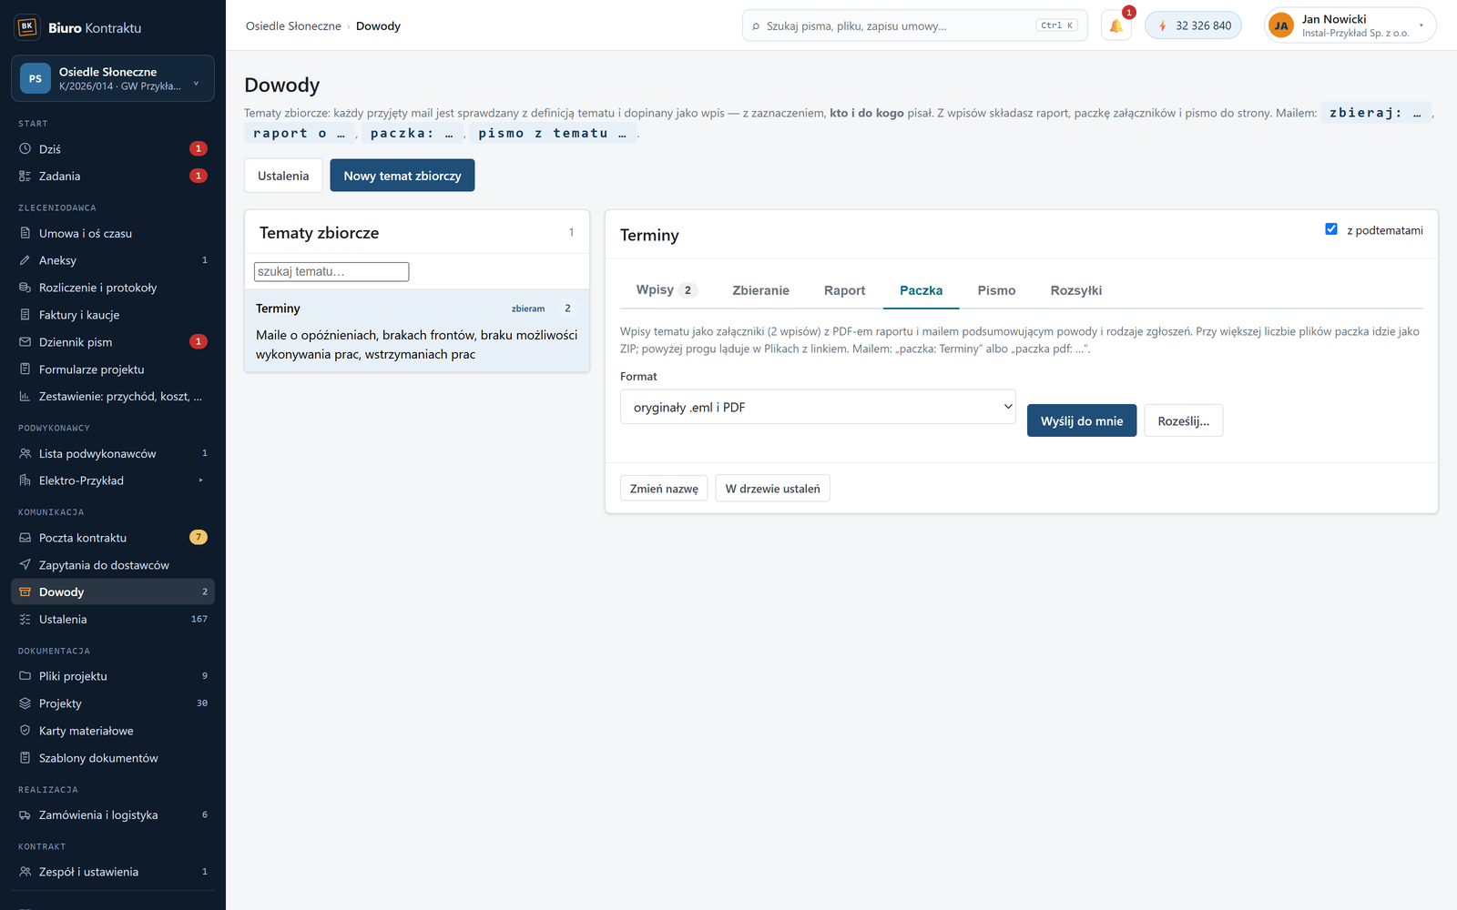Viewport: 1457px width, 910px height.
Task: Click 'W drzewie ustaleń' button
Action: 772,489
